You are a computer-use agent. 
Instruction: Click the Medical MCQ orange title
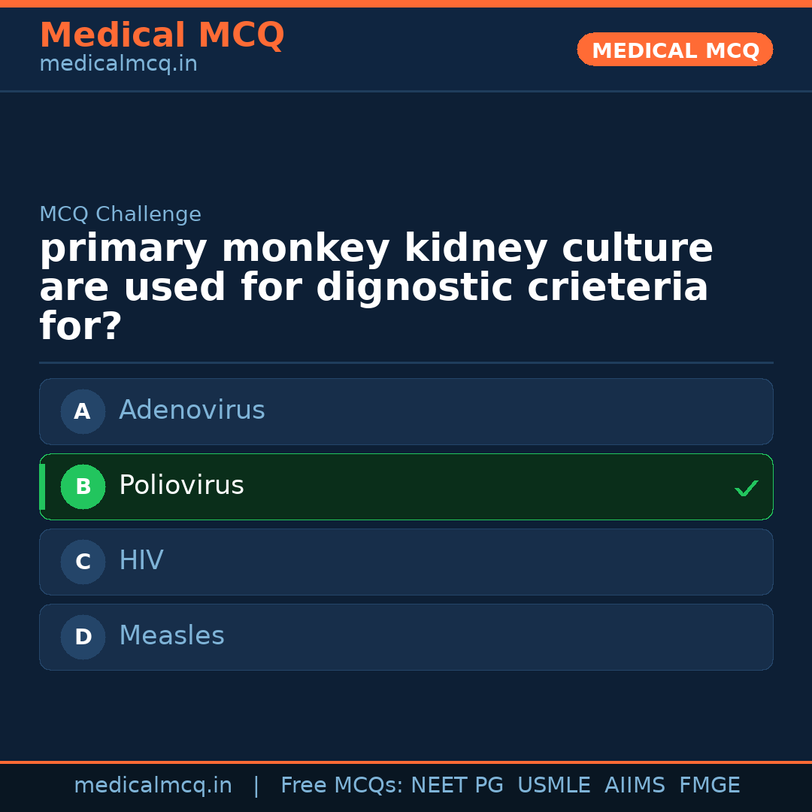click(162, 35)
